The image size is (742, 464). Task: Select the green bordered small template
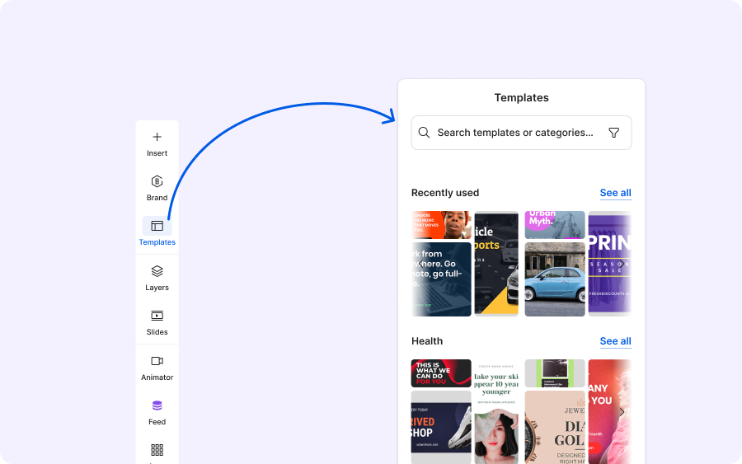(555, 373)
